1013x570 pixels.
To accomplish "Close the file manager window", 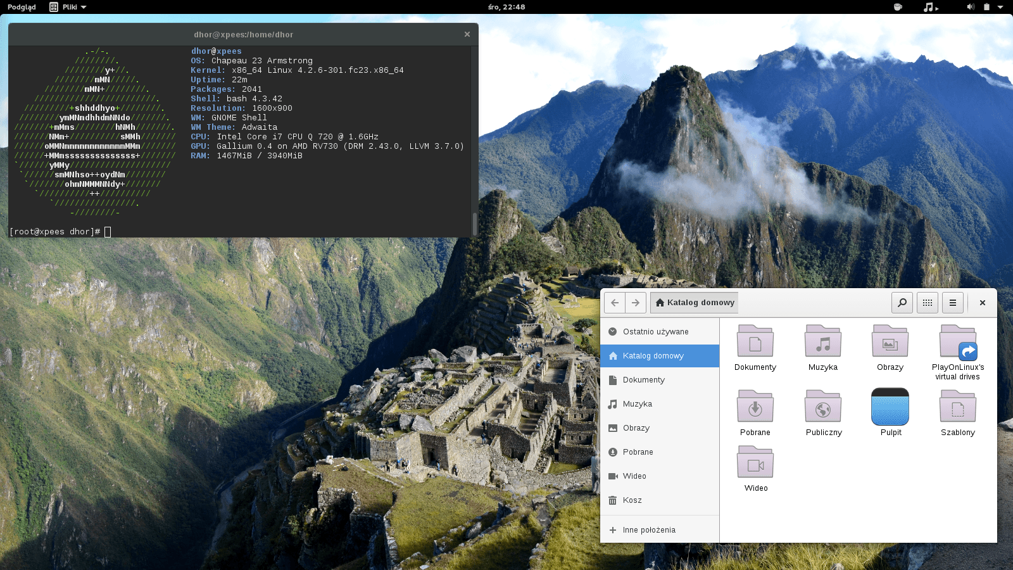I will pos(983,303).
